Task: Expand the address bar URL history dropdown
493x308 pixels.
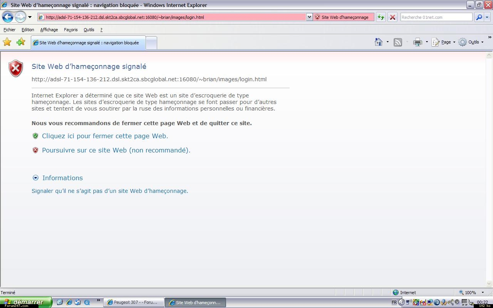Action: pyautogui.click(x=309, y=17)
